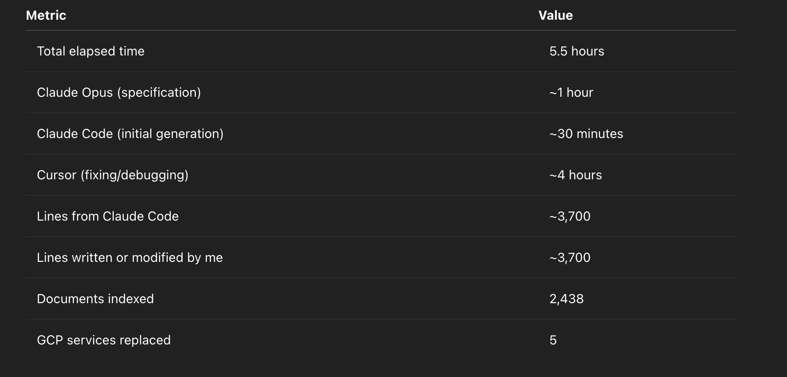
Task: Click the ~3,700 value for Claude Code lines
Action: click(570, 216)
